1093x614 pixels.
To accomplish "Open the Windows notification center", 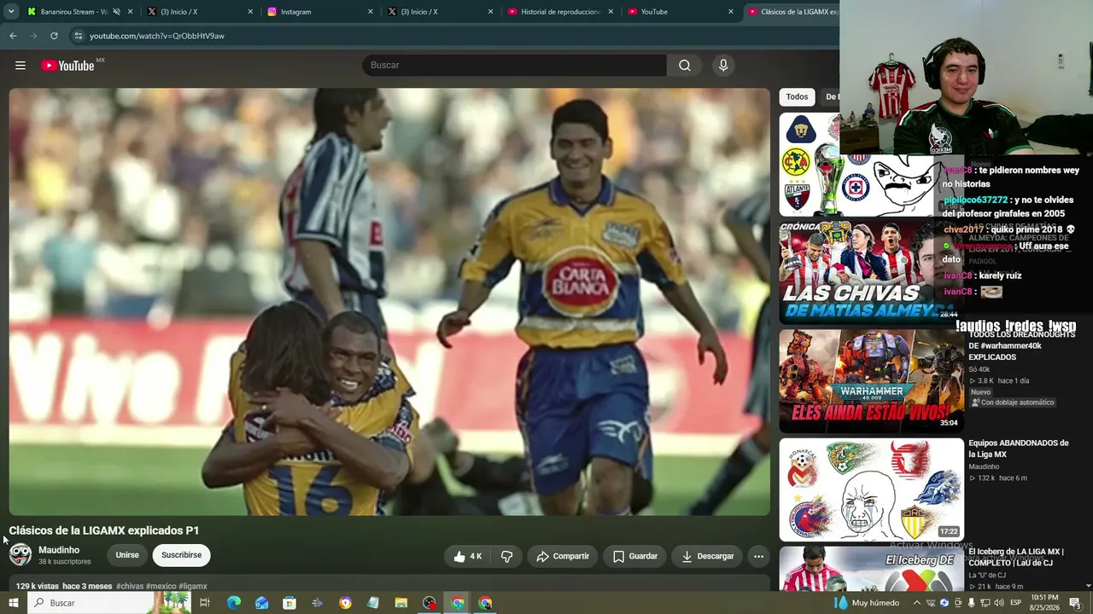I will pos(1075,603).
